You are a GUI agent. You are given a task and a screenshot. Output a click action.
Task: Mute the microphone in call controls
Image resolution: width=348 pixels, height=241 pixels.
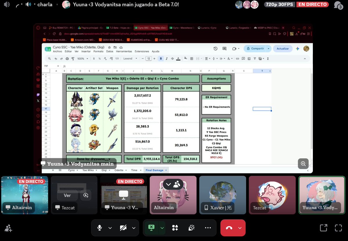[100, 228]
